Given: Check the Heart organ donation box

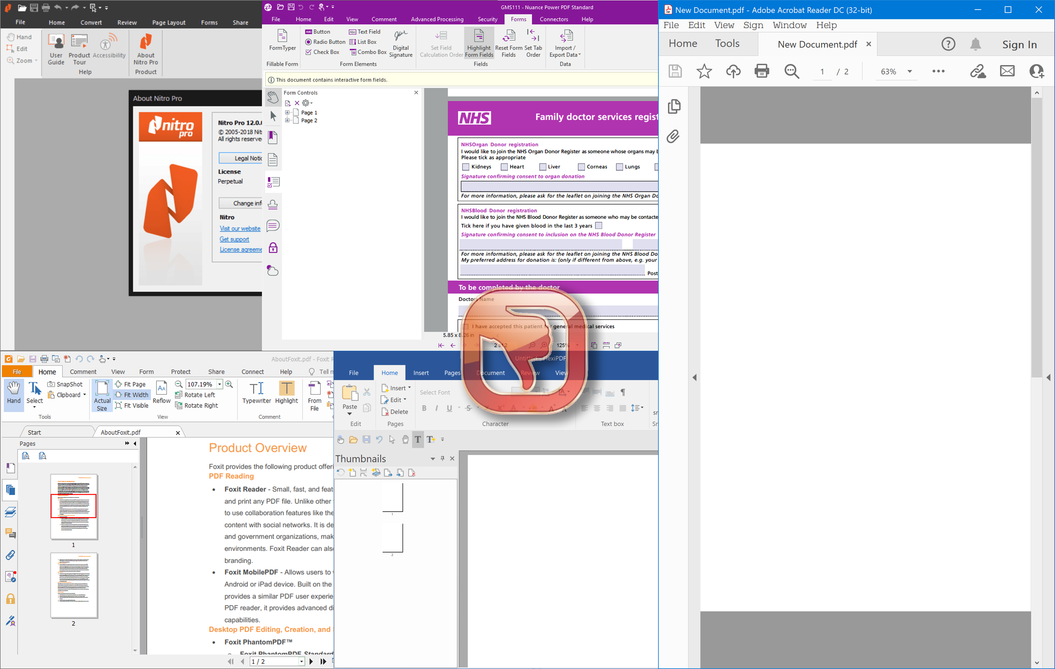Looking at the screenshot, I should (504, 166).
